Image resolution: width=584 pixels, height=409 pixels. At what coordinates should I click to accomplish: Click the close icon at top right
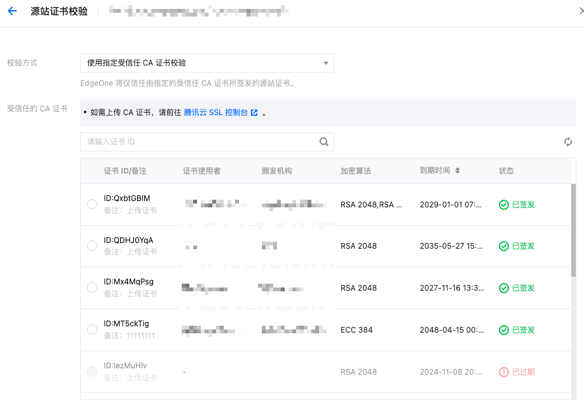coord(581,11)
